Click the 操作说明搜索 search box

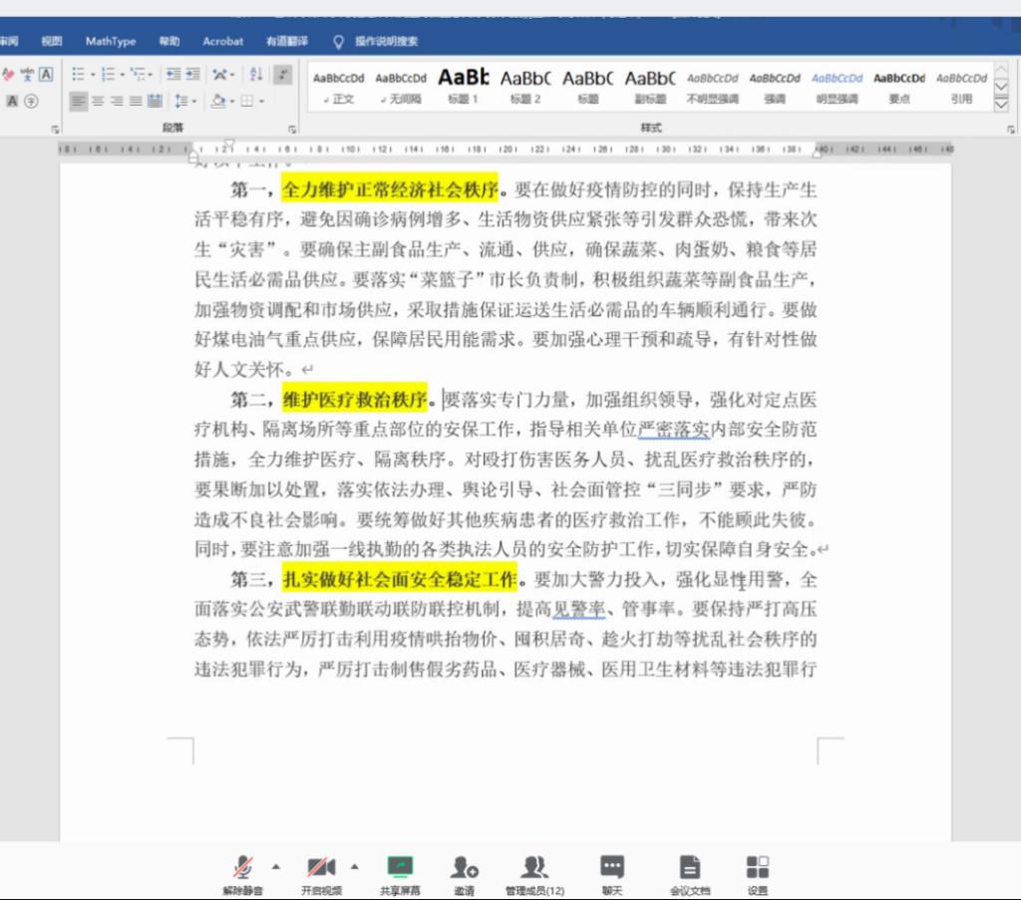point(386,41)
